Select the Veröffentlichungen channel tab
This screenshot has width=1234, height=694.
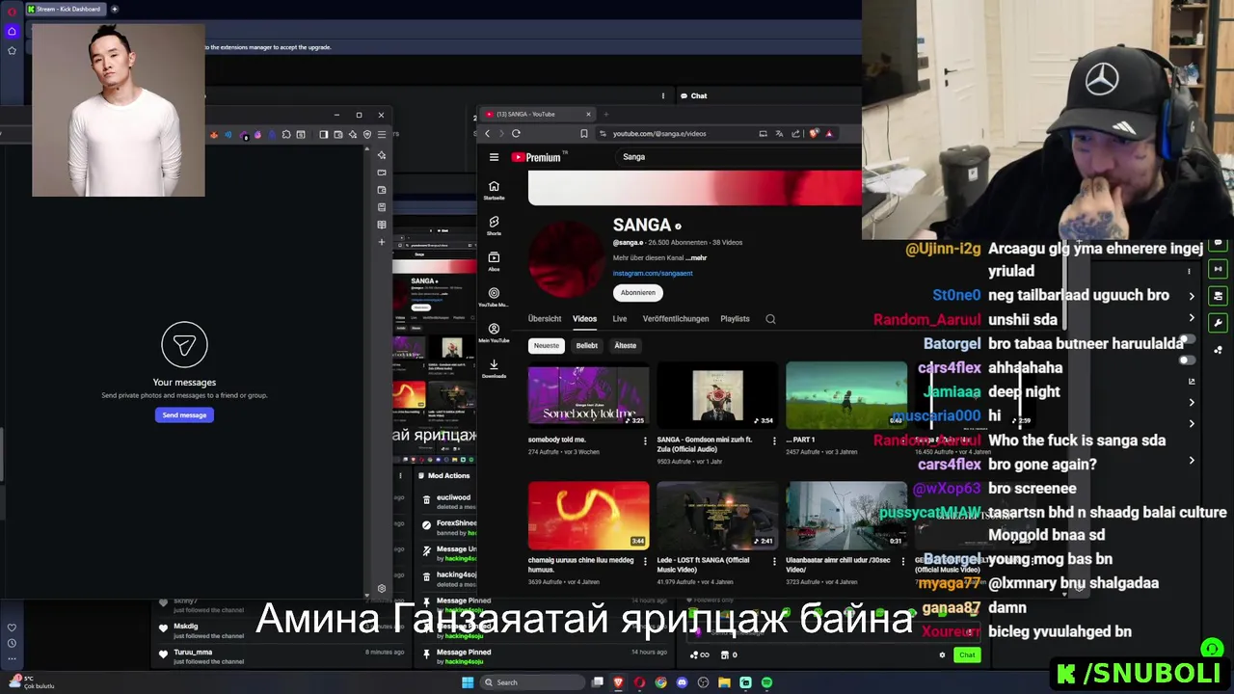pyautogui.click(x=676, y=319)
